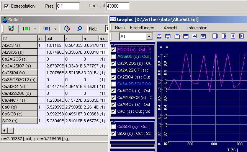Screen dimensions: 247x152
Task: Uncheck CaAl2O4 (s) in graph legend
Action: 113,91
